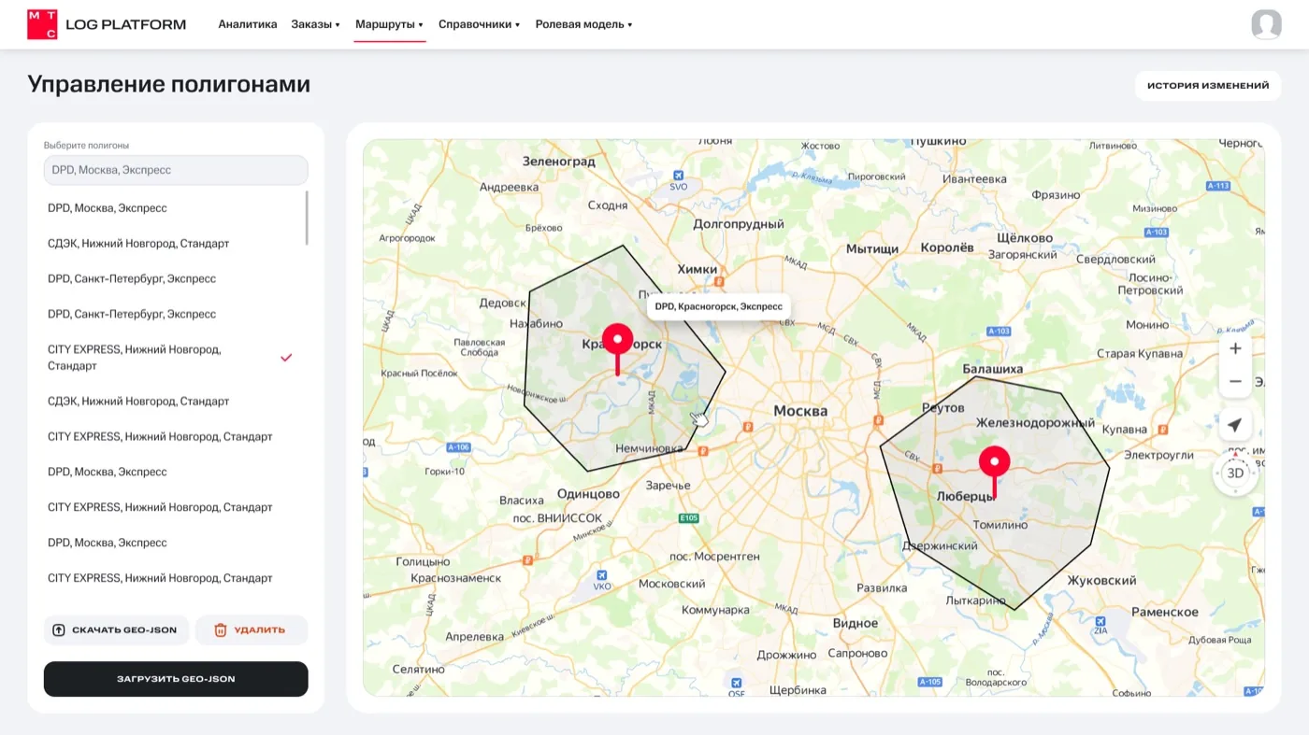Zoom out the map with minus
The image size is (1309, 735).
(1235, 381)
